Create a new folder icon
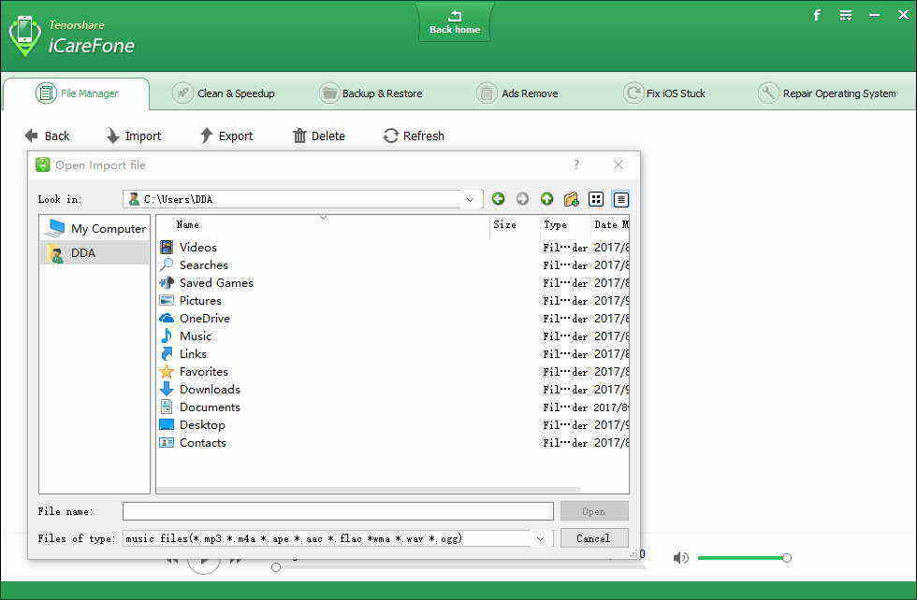The image size is (917, 600). coord(572,199)
